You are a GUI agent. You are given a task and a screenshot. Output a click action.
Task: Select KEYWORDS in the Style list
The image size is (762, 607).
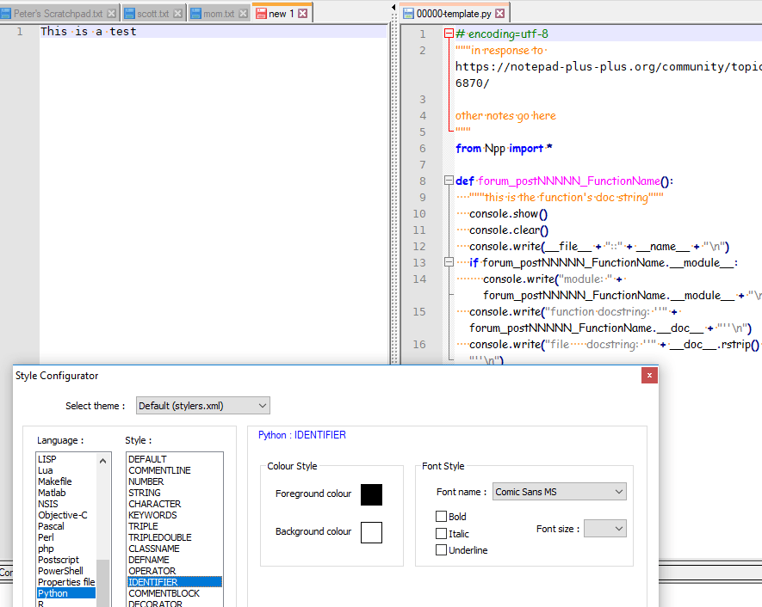pos(152,514)
